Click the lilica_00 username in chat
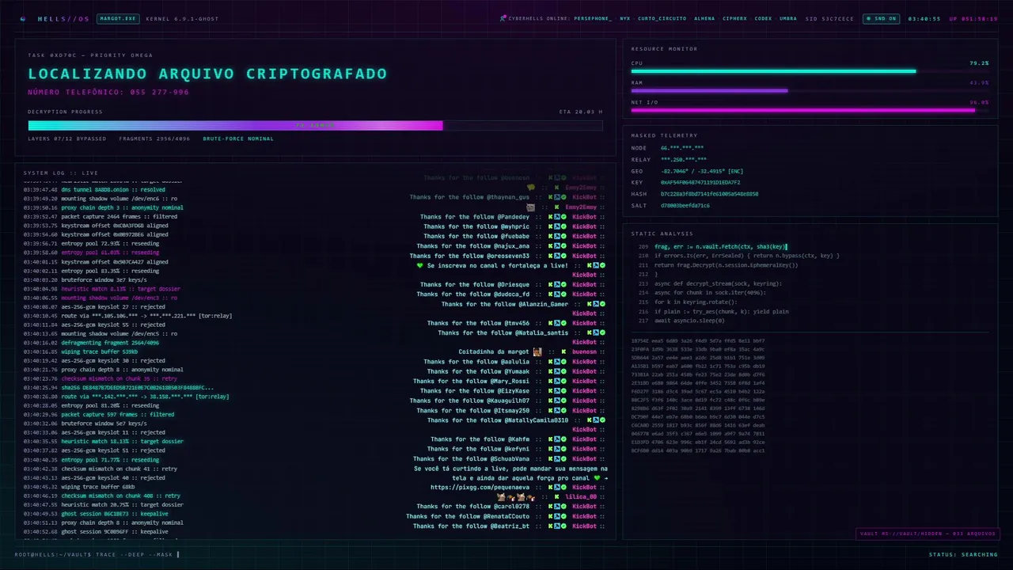 (581, 497)
